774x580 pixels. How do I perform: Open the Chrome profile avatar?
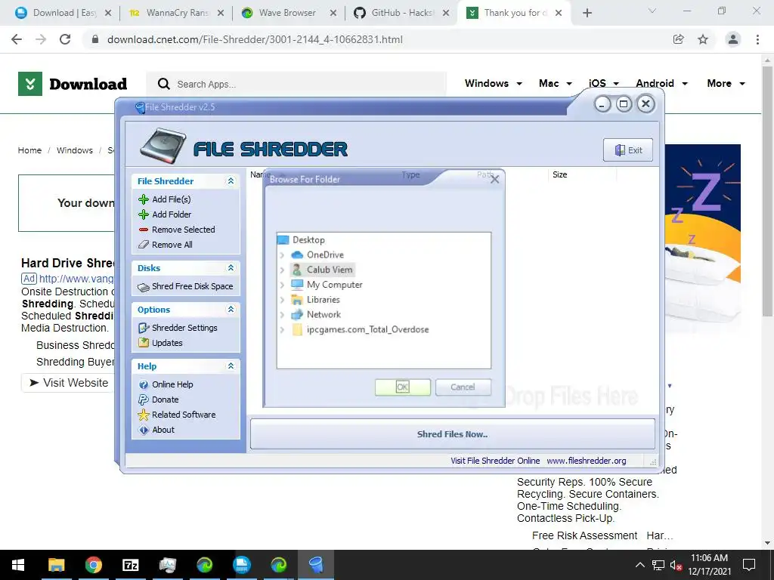[x=733, y=39]
